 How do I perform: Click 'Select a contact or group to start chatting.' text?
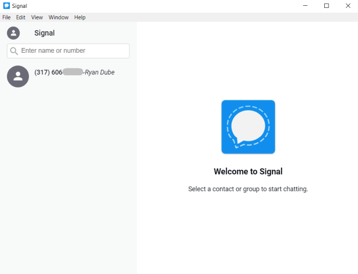[x=248, y=189]
